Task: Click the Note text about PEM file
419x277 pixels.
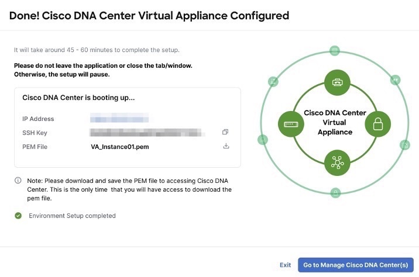Action: click(129, 189)
